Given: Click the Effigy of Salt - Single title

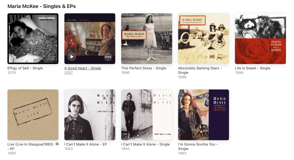Looking at the screenshot, I should coord(25,68).
